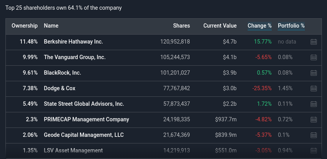Viewport: 327px width, 159px height.
Task: Click the 11.48% ownership value
Action: (29, 42)
